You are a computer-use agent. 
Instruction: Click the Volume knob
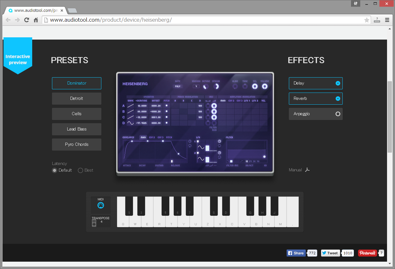point(265,86)
